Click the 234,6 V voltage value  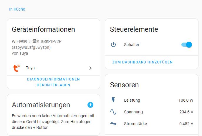[x=186, y=112]
